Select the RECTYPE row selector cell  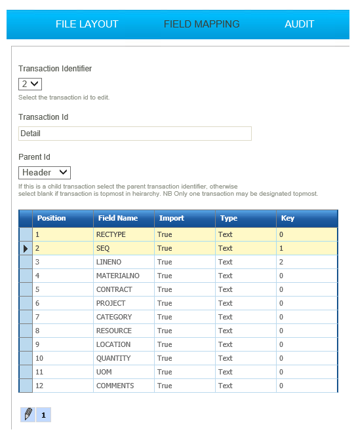click(x=26, y=234)
